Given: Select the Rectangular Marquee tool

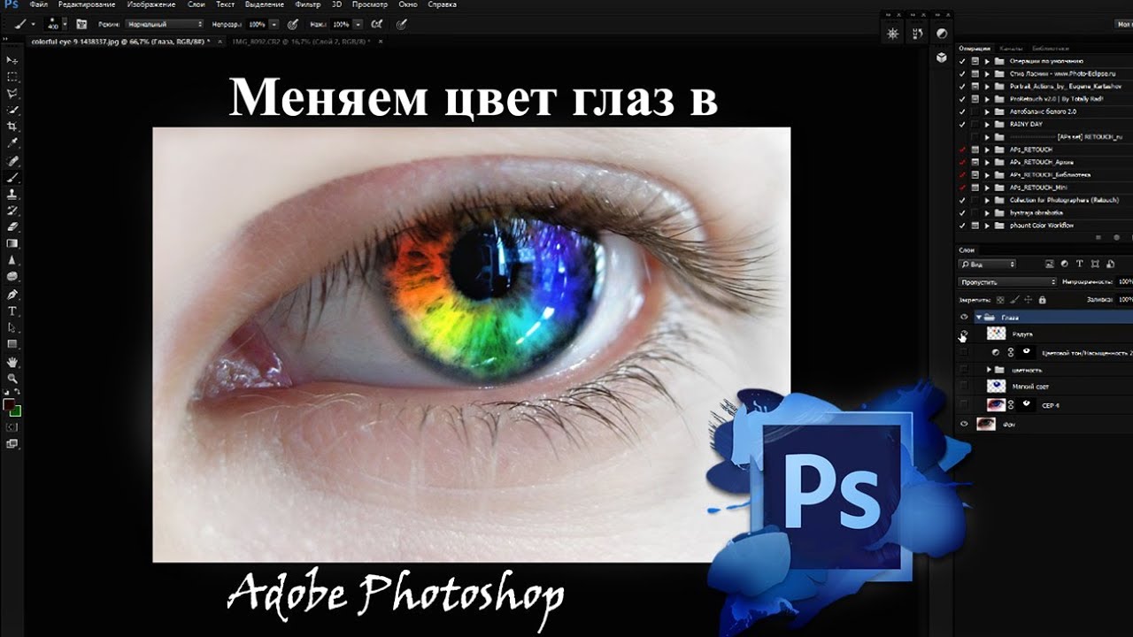Looking at the screenshot, I should pyautogui.click(x=12, y=77).
